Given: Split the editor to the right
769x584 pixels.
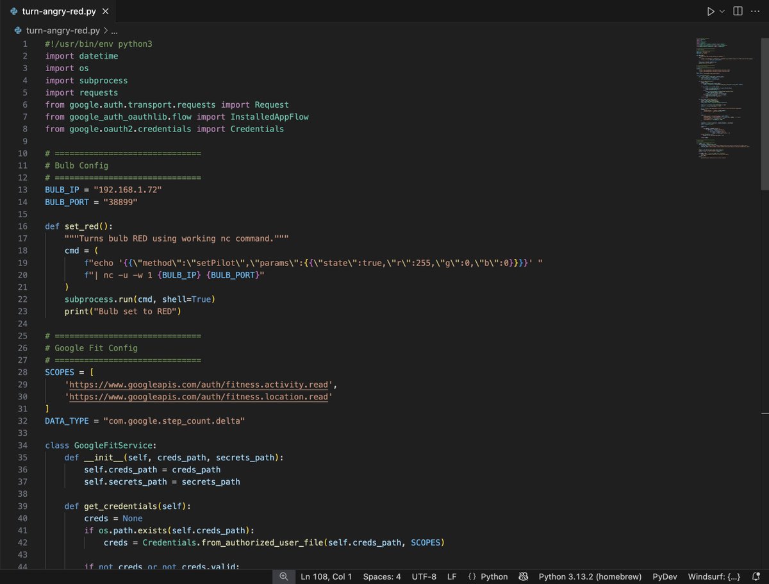Looking at the screenshot, I should pyautogui.click(x=738, y=12).
